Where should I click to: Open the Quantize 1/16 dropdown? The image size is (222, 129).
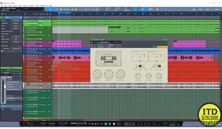click(x=109, y=10)
